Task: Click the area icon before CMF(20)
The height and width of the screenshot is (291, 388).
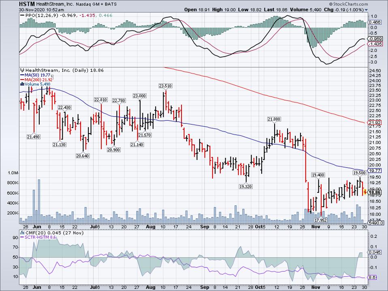Action: [x=22, y=233]
